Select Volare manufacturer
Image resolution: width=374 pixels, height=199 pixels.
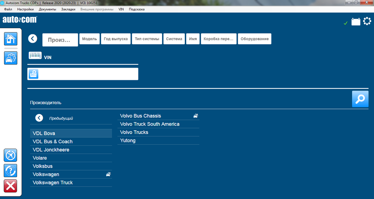[71, 158]
